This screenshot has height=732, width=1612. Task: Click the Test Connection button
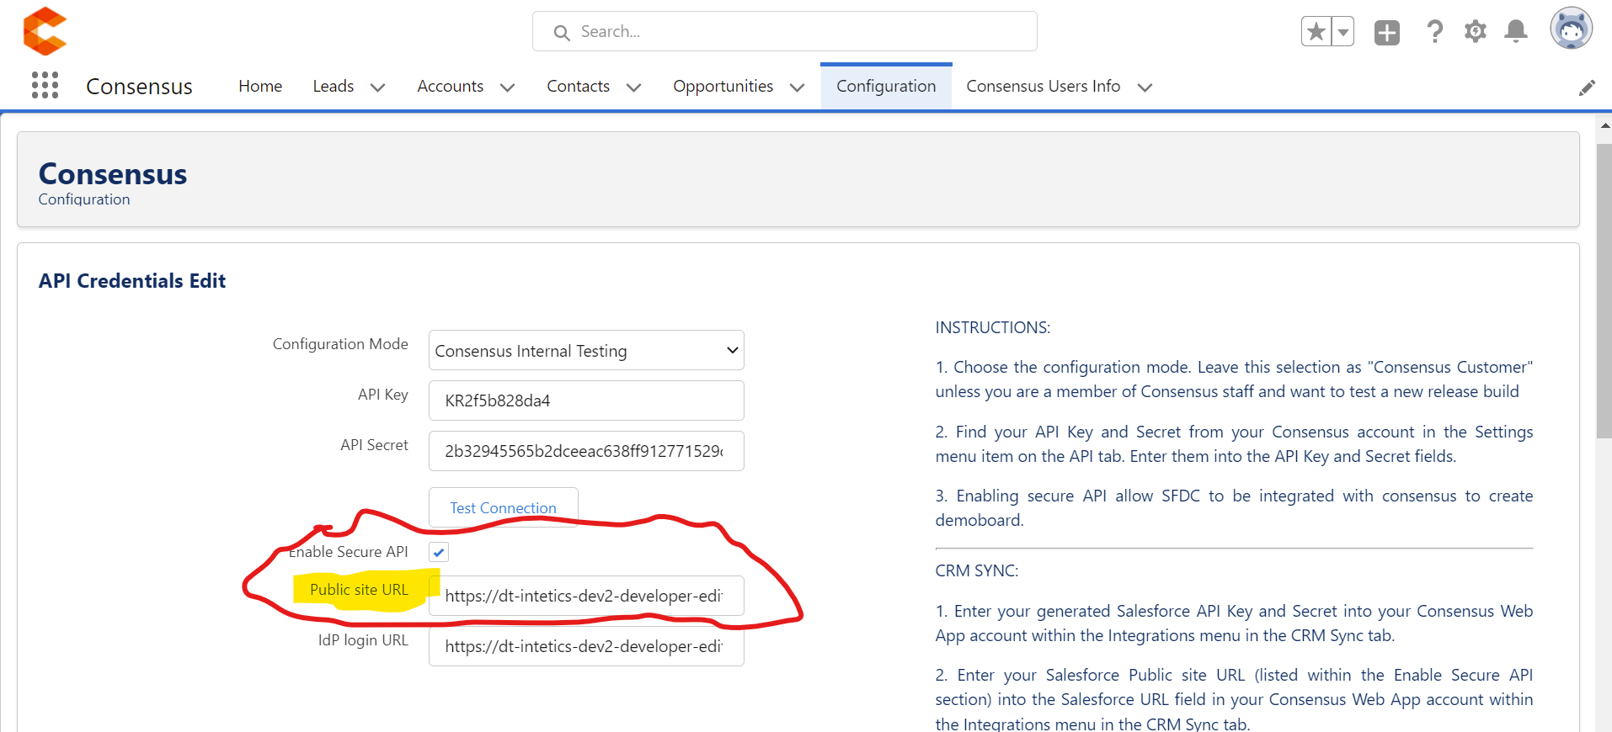pos(503,507)
